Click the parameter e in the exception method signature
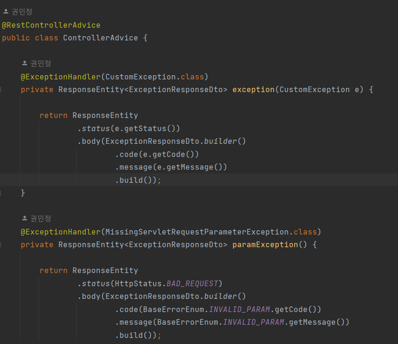The width and height of the screenshot is (398, 344). pos(357,90)
